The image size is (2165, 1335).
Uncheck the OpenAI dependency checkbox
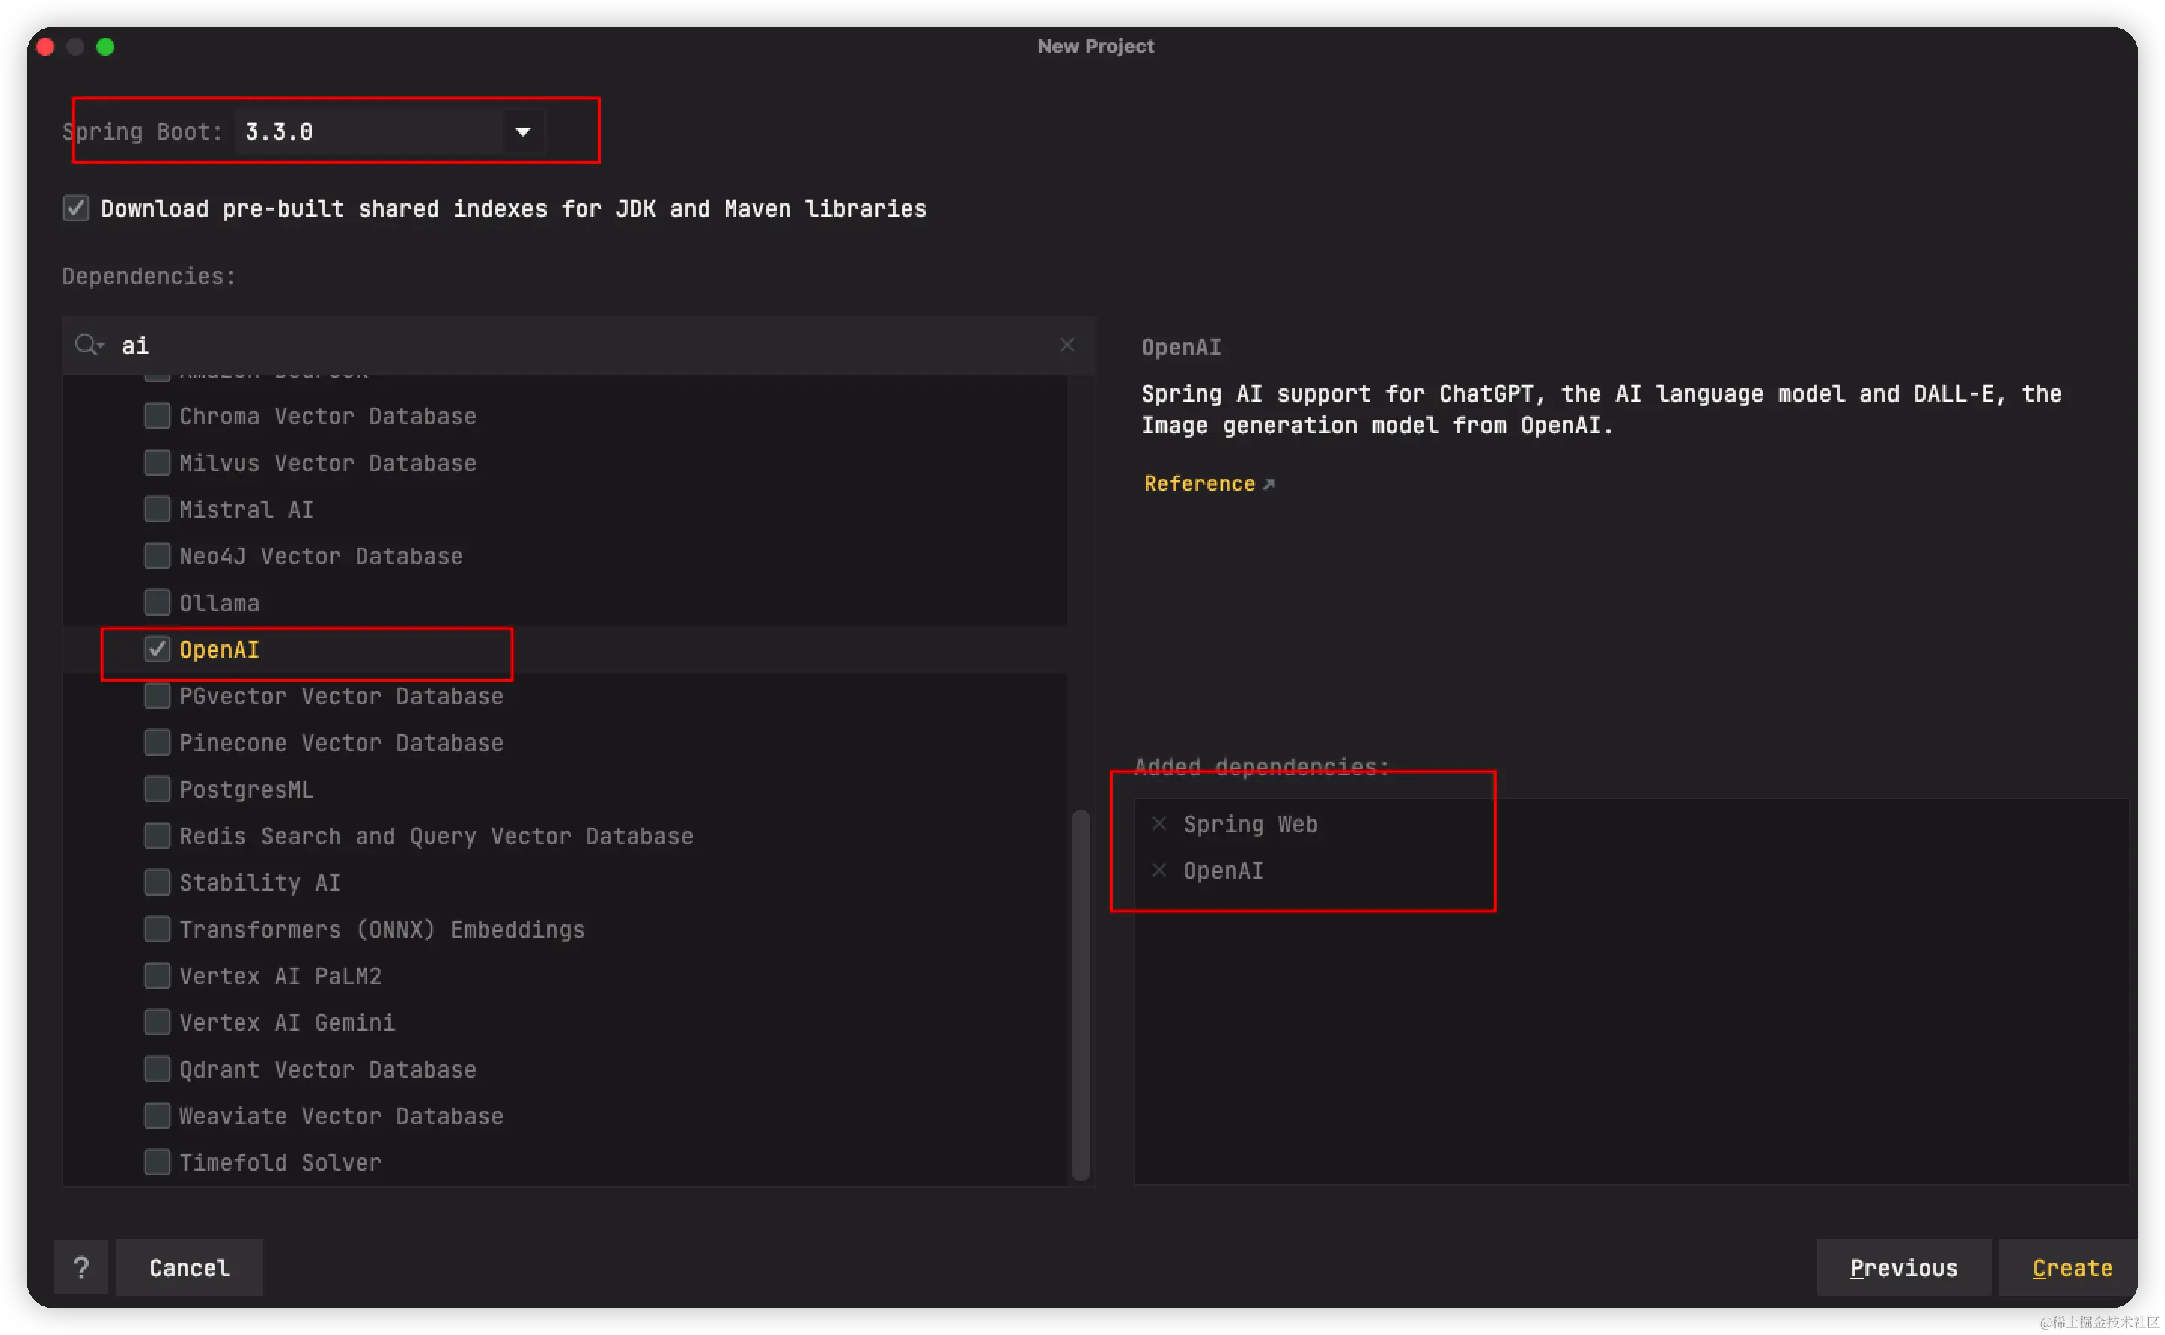point(157,650)
